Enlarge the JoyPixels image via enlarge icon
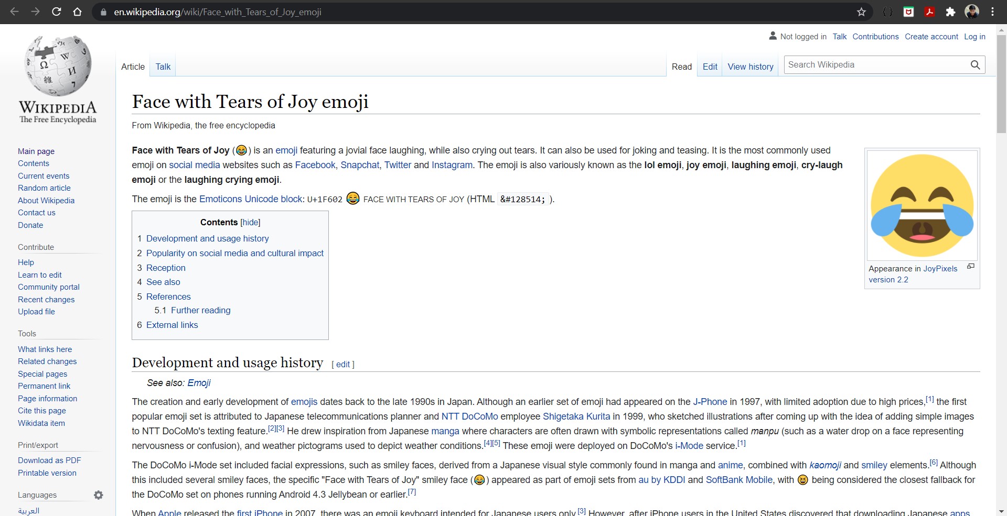 [971, 266]
